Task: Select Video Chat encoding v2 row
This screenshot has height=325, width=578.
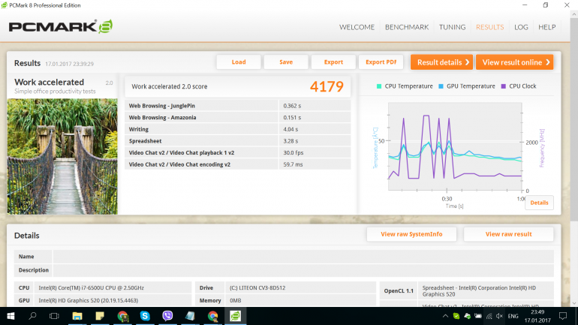Action: tap(238, 164)
